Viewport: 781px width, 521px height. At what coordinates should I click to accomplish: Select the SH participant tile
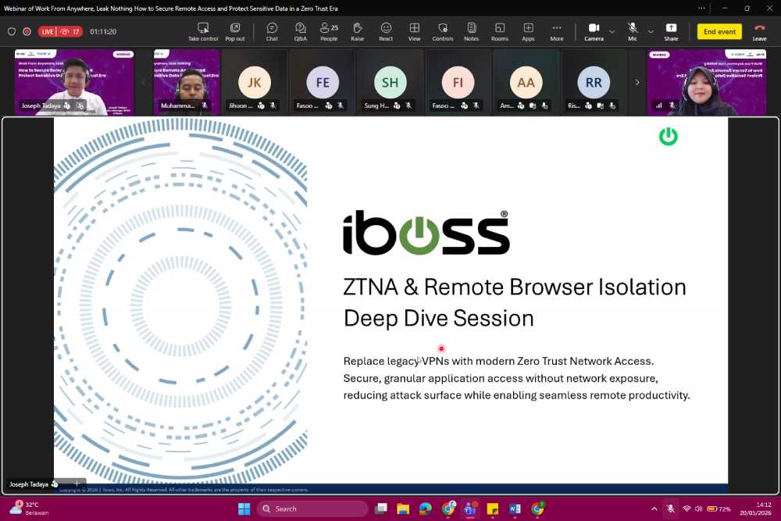point(390,82)
